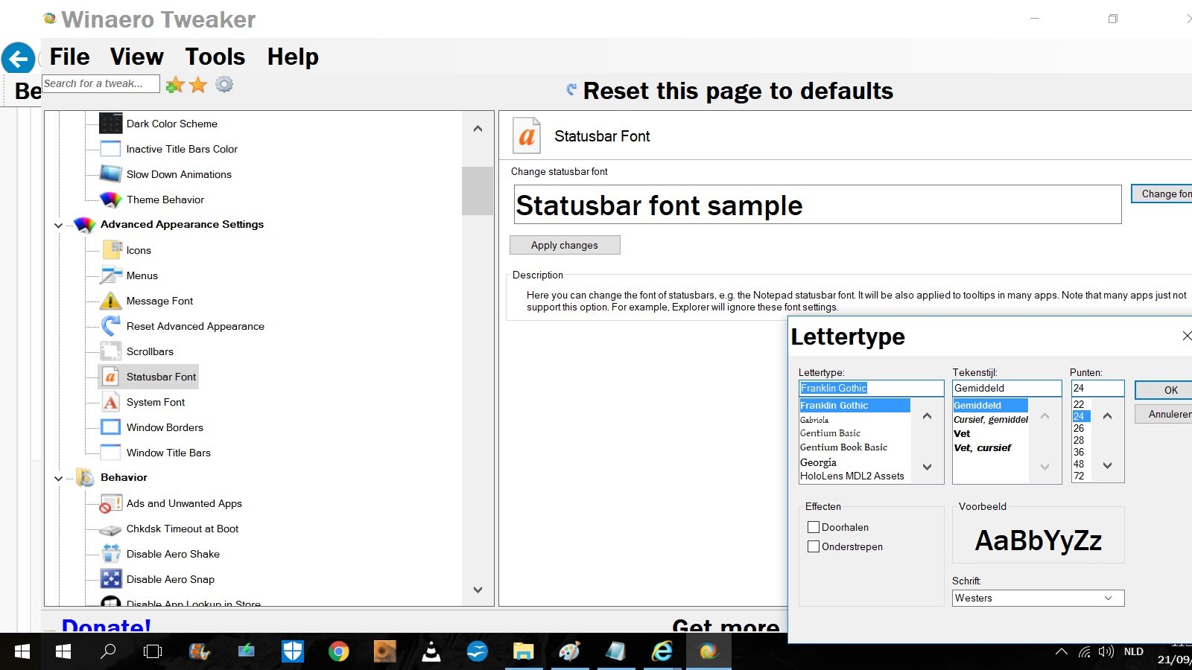Image resolution: width=1192 pixels, height=670 pixels.
Task: Click the Slow Down Animations icon
Action: pyautogui.click(x=110, y=174)
